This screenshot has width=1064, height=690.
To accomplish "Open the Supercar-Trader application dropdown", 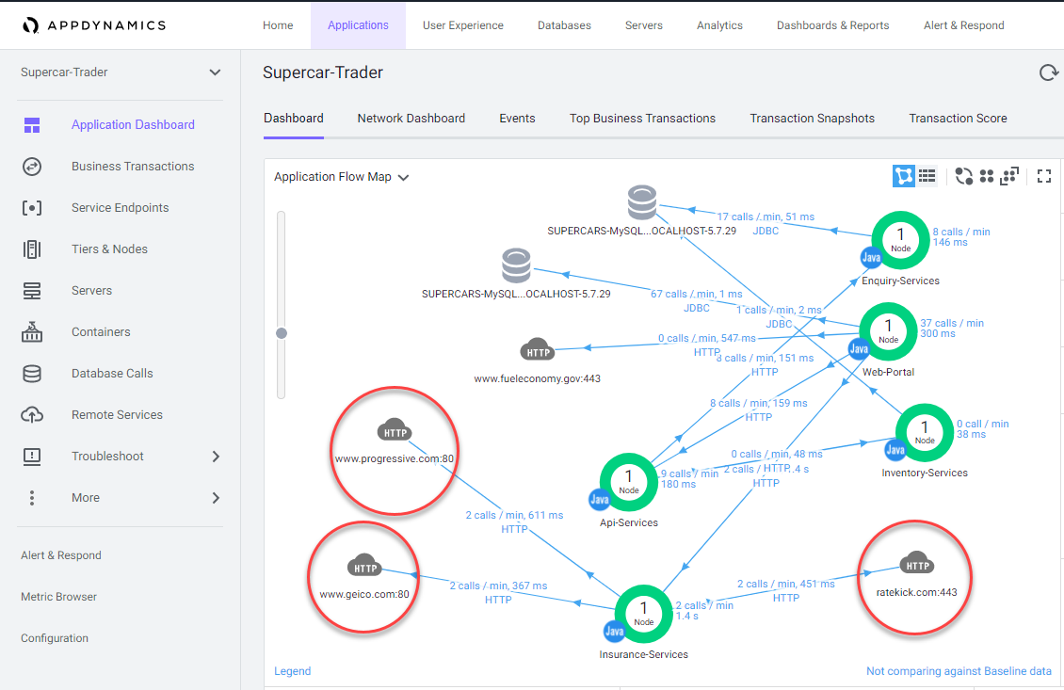I will (121, 72).
